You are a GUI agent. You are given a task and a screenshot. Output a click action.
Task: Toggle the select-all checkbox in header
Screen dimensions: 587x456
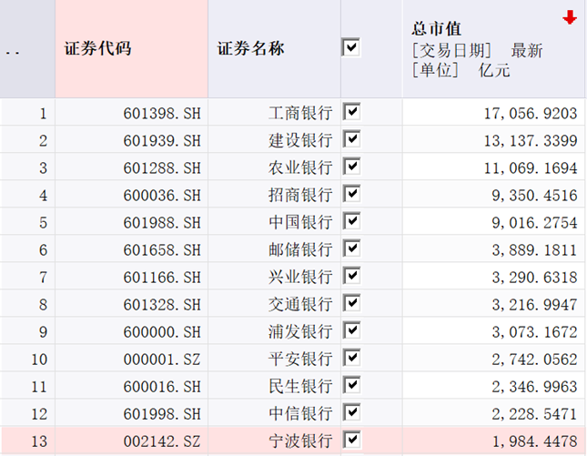(350, 47)
